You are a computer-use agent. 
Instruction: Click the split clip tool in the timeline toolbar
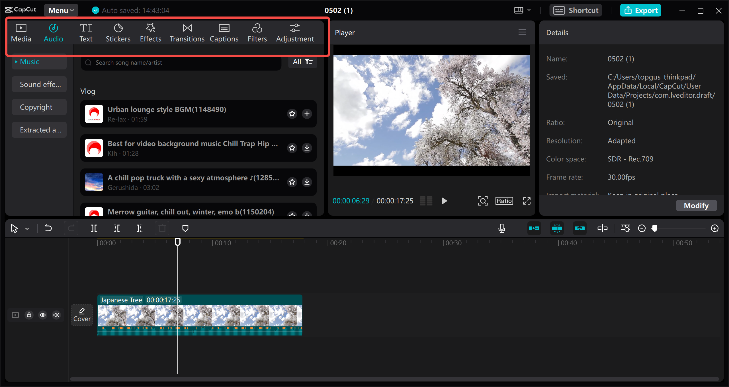[94, 228]
